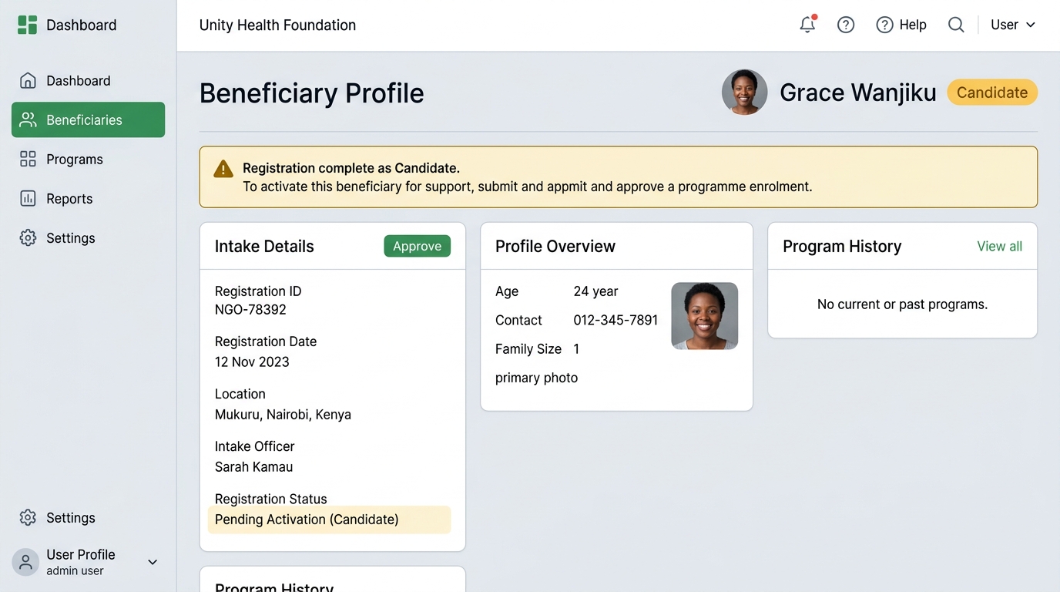Click the Help text link
This screenshot has height=592, width=1060.
[x=913, y=25]
